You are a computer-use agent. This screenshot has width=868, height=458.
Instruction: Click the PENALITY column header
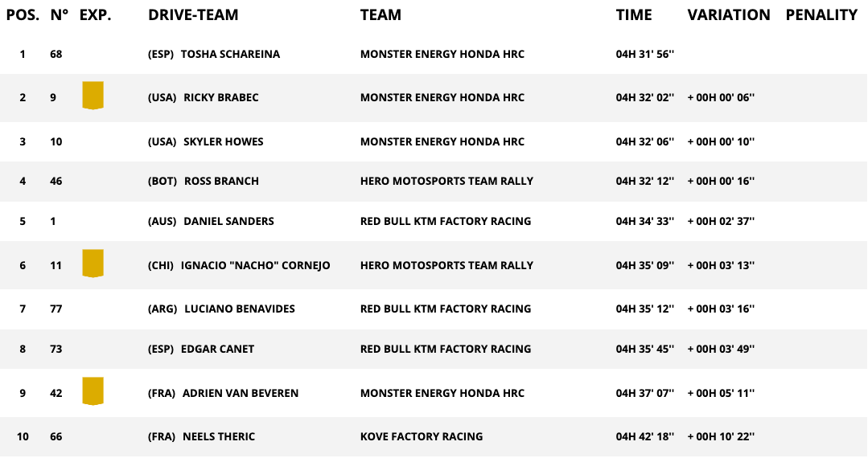click(821, 14)
